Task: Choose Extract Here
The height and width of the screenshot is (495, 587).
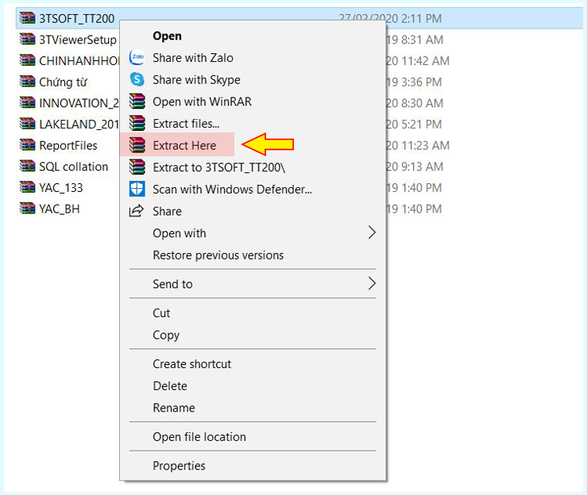Action: 184,145
